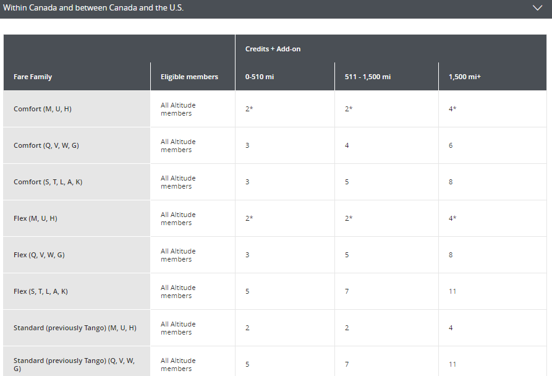Click the 4* value in Comfort (M, U, H) row

[x=452, y=109]
